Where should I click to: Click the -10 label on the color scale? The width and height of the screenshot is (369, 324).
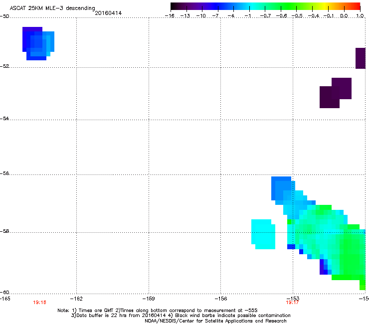(201, 16)
